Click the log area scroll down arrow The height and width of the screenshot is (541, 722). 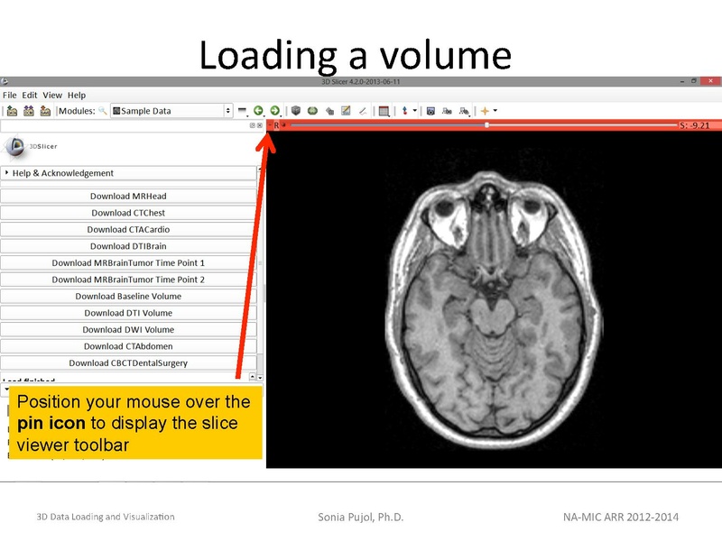pos(260,377)
